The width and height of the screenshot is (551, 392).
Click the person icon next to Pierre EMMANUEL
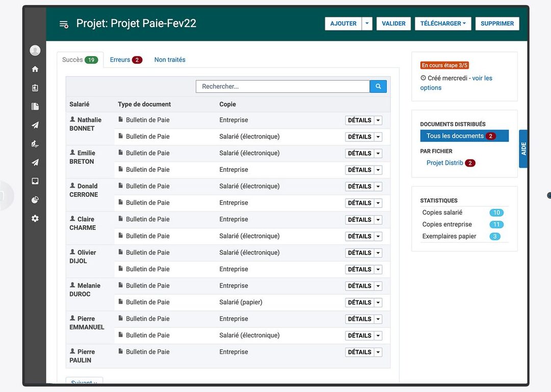tap(72, 318)
